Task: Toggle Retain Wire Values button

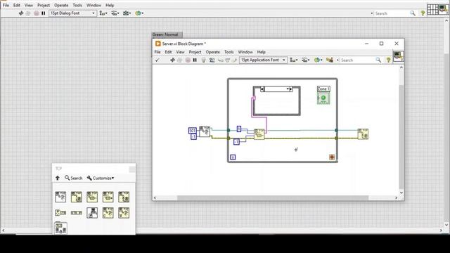Action: point(212,60)
